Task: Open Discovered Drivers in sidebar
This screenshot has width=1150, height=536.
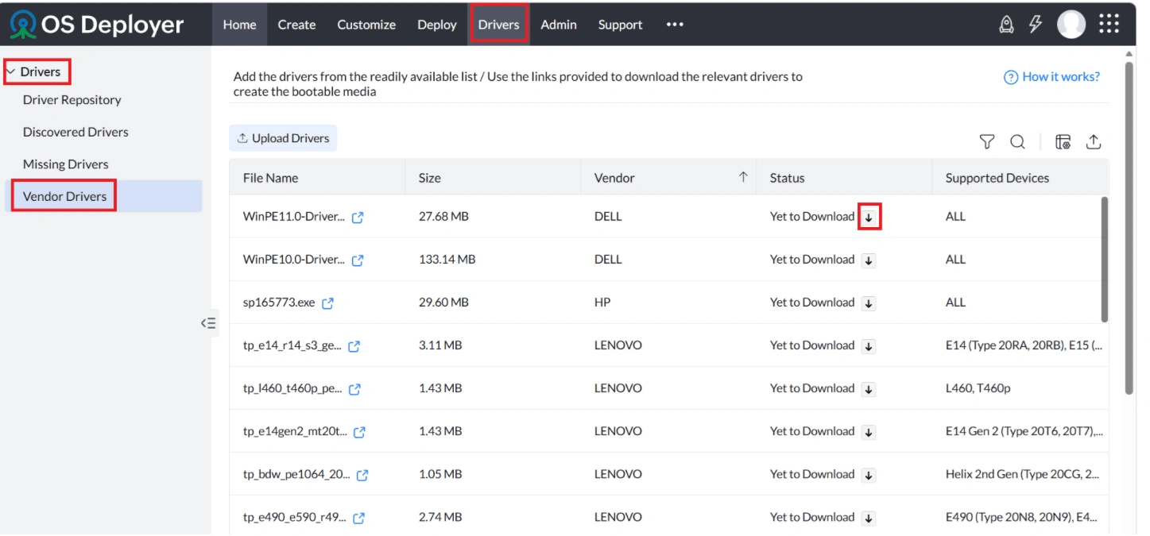Action: click(76, 132)
